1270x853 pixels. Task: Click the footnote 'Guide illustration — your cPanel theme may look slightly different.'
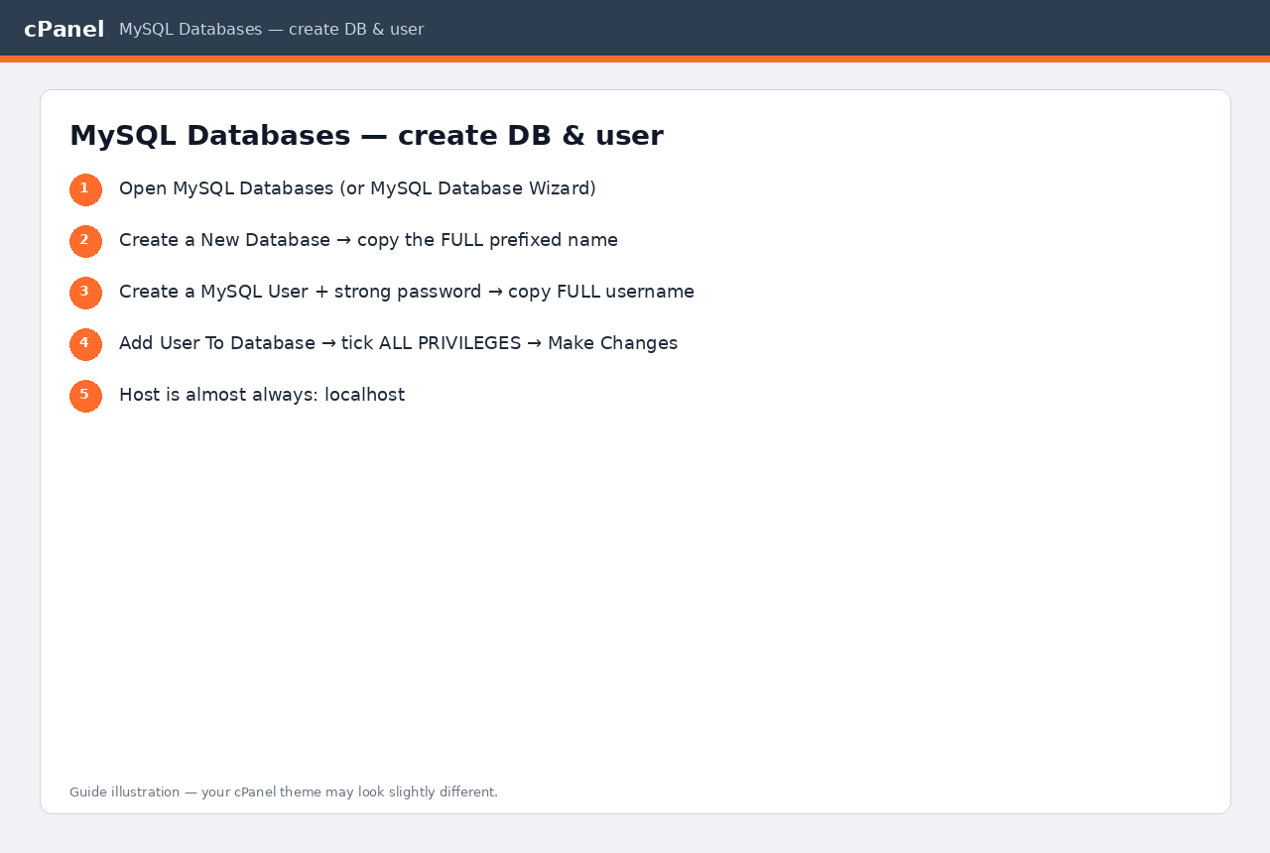(284, 792)
